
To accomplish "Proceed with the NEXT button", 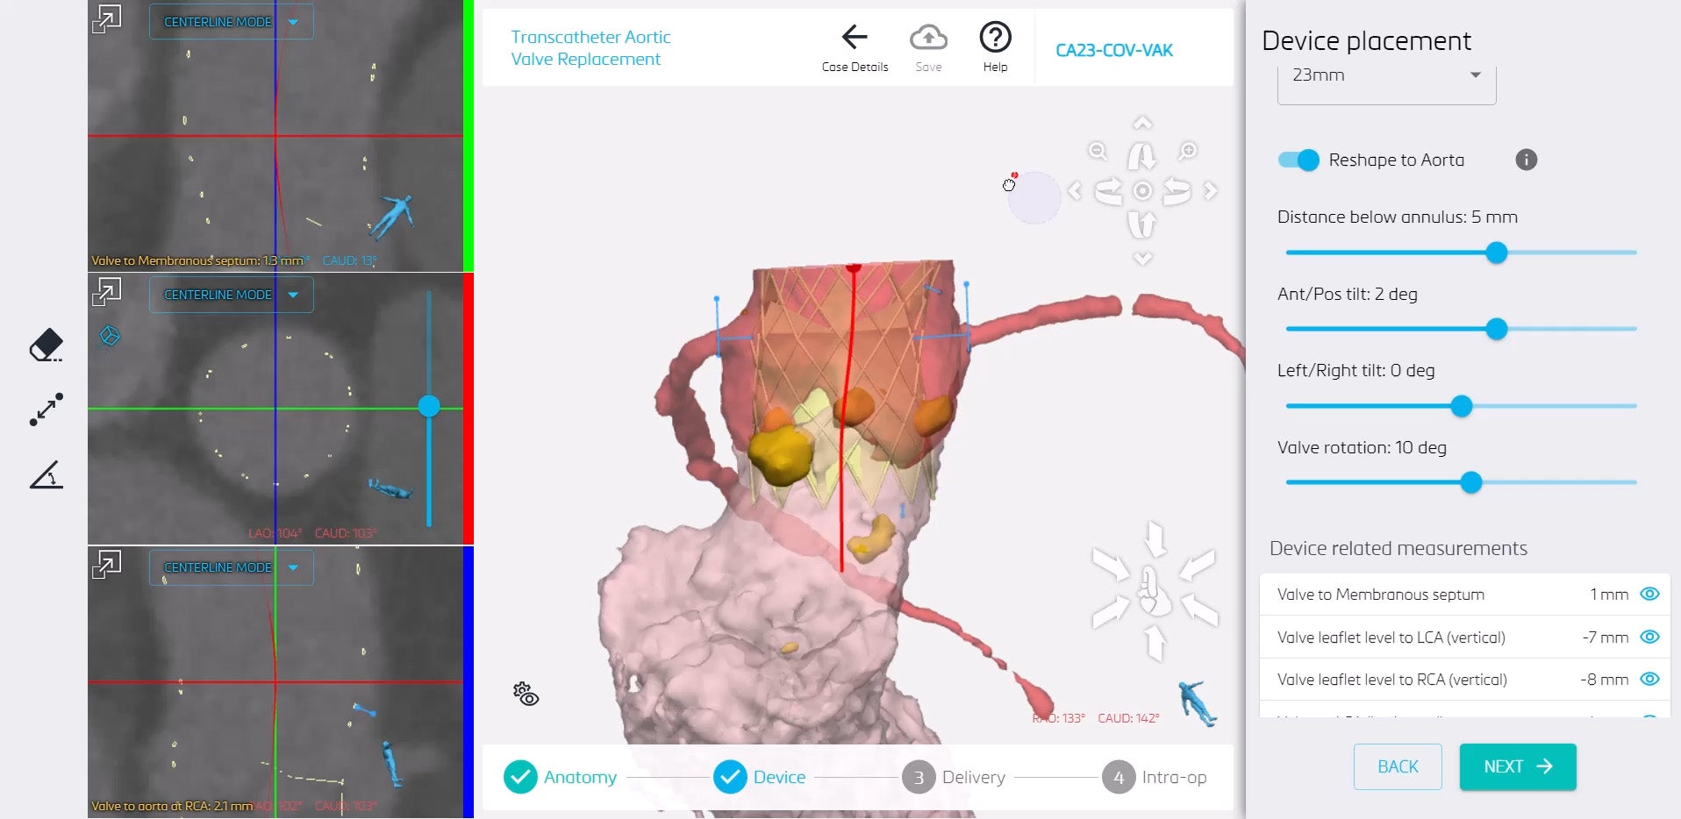I will [x=1517, y=766].
